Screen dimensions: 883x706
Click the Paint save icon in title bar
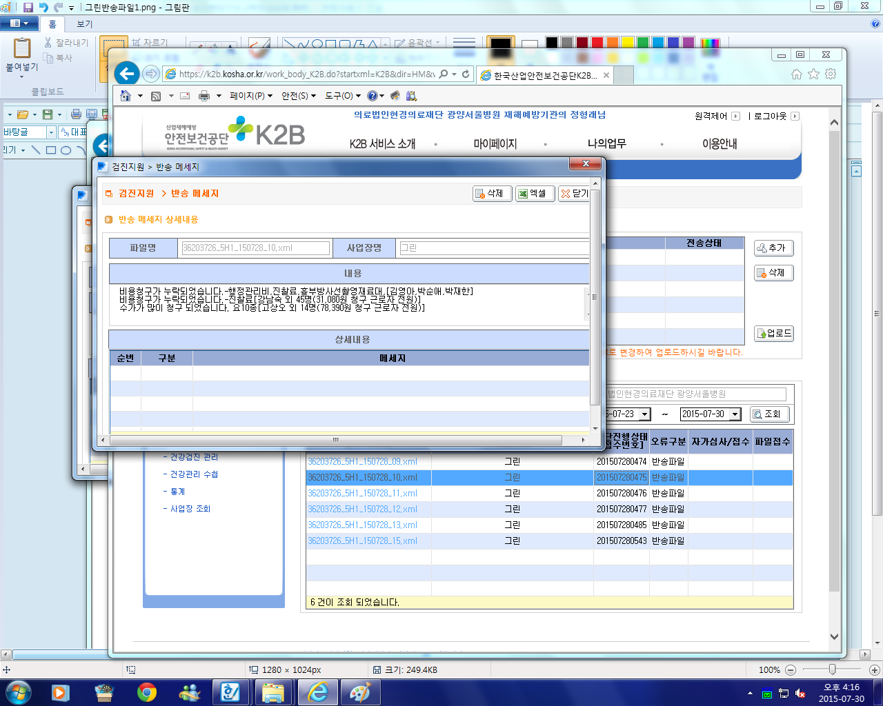point(28,8)
